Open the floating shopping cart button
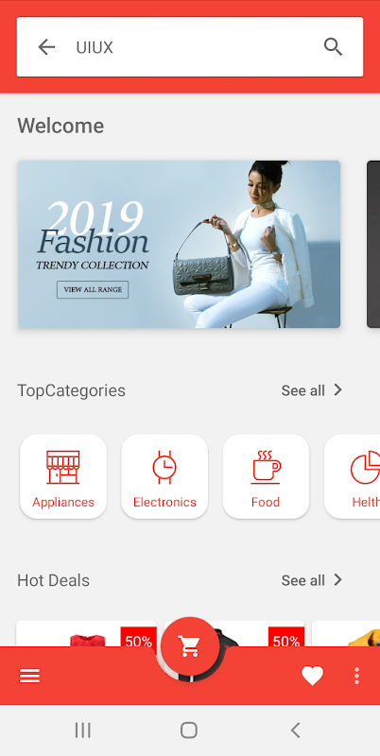This screenshot has height=756, width=380. [189, 646]
